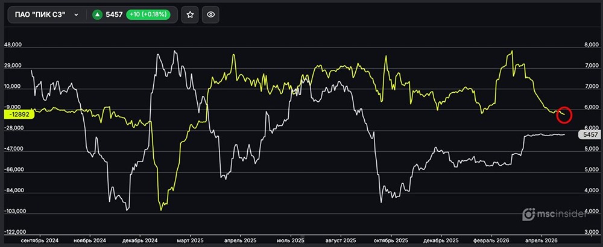Screen dimensions: 603x247
Task: Click the август 2025 date label
Action: click(x=341, y=240)
